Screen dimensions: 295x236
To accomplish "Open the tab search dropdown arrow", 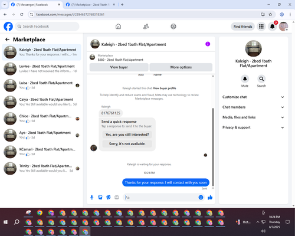I will tap(5, 4).
